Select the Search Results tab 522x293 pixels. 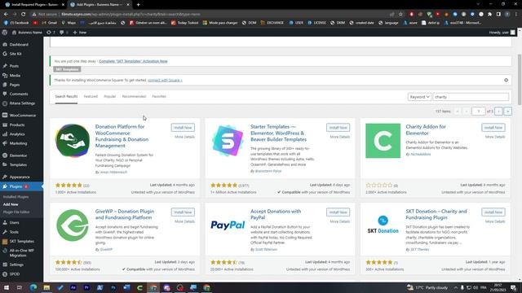66,96
